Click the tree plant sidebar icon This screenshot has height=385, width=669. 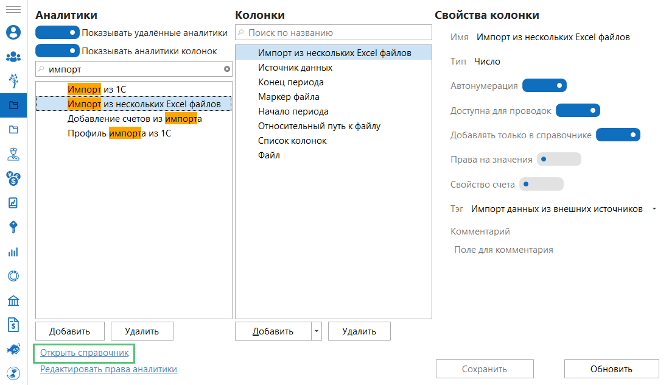[x=13, y=80]
